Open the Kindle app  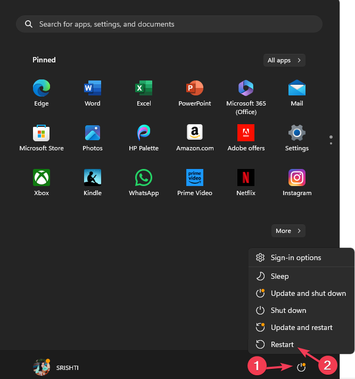coord(93,182)
